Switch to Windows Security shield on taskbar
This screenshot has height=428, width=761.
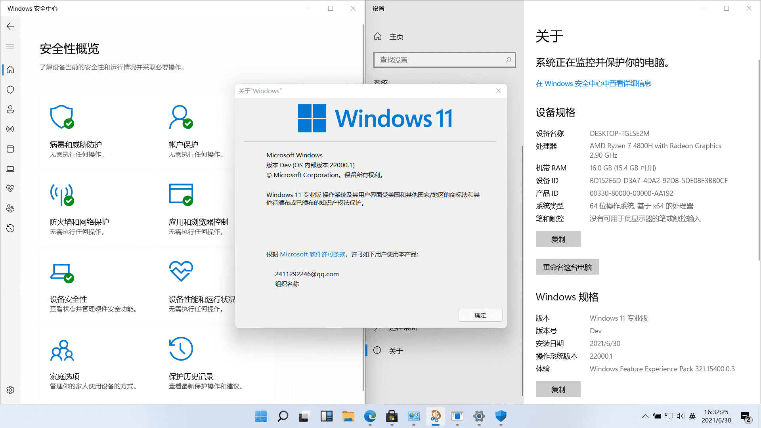(x=501, y=416)
